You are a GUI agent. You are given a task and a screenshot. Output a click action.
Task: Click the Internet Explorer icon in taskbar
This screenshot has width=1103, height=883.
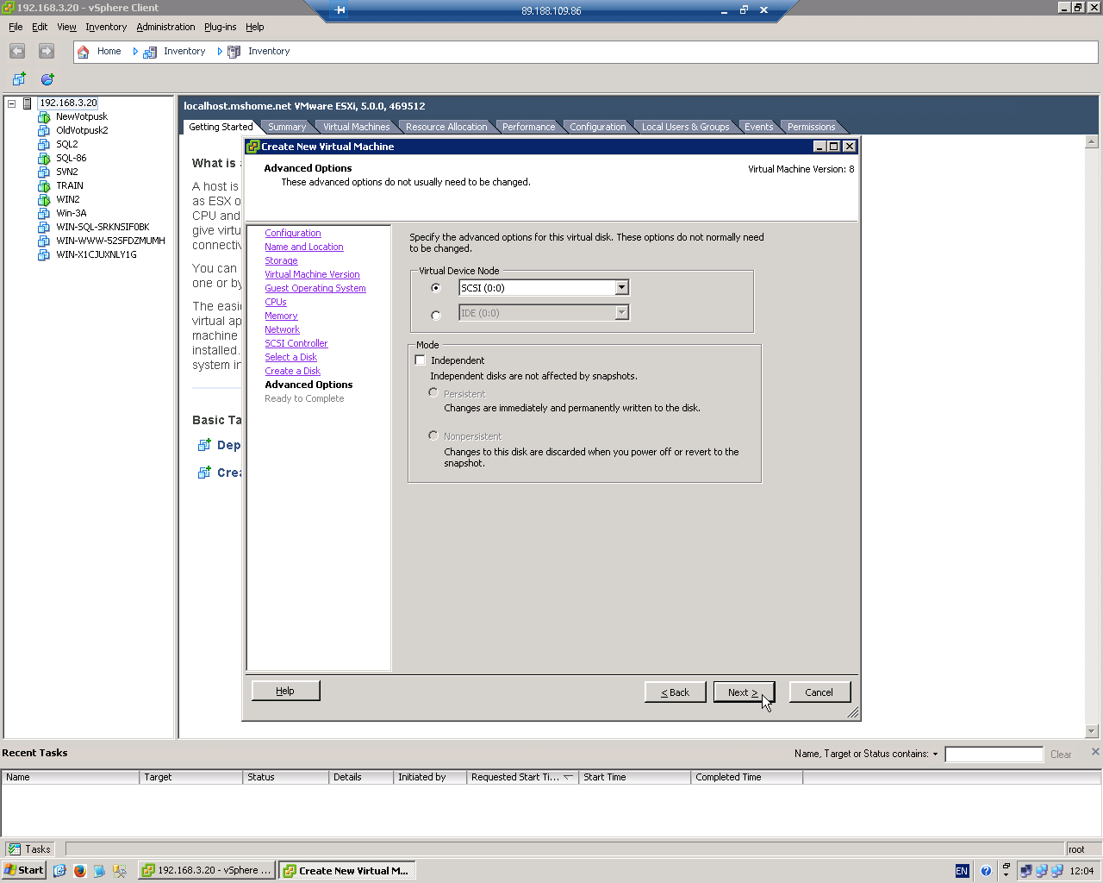point(59,871)
